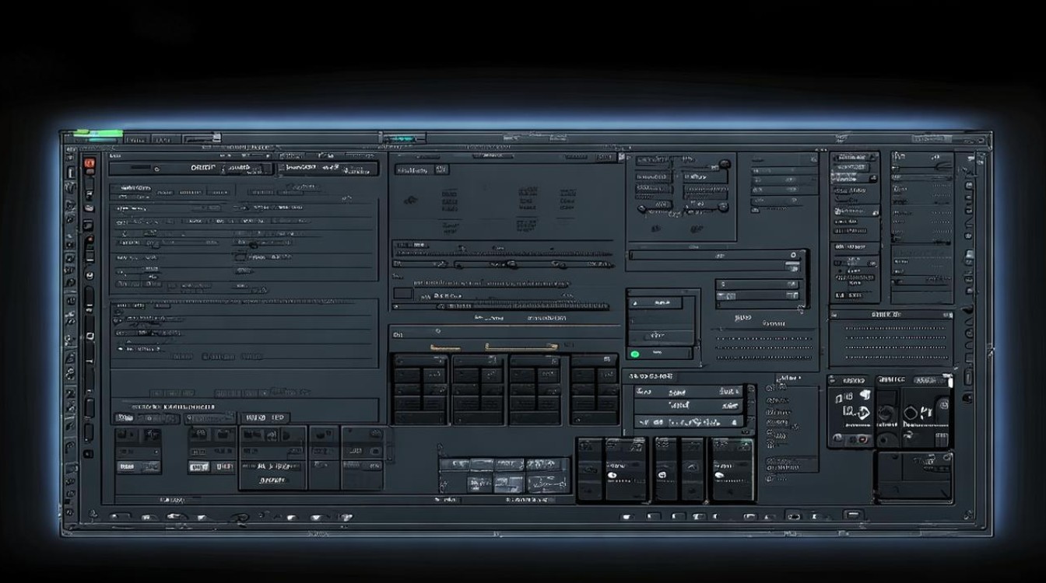Toggle the round green indicator button

point(634,354)
